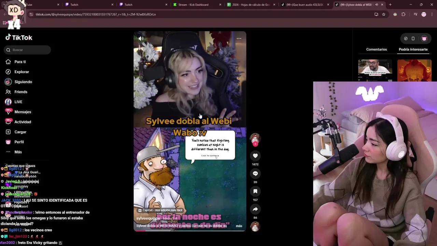This screenshot has width=437, height=246.
Task: Click the share count 86
Action: pyautogui.click(x=255, y=218)
